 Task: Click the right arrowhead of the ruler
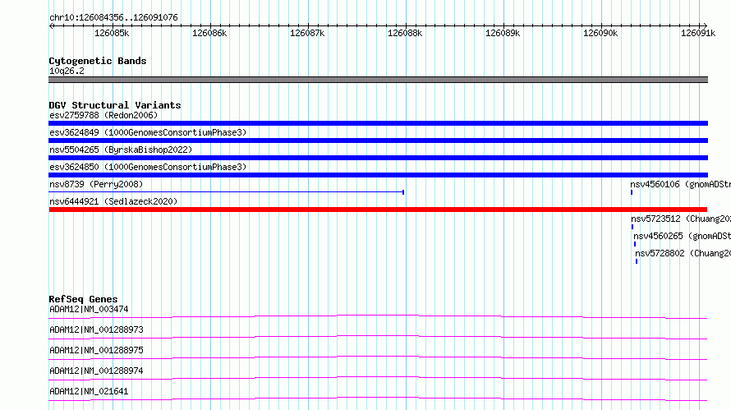706,25
